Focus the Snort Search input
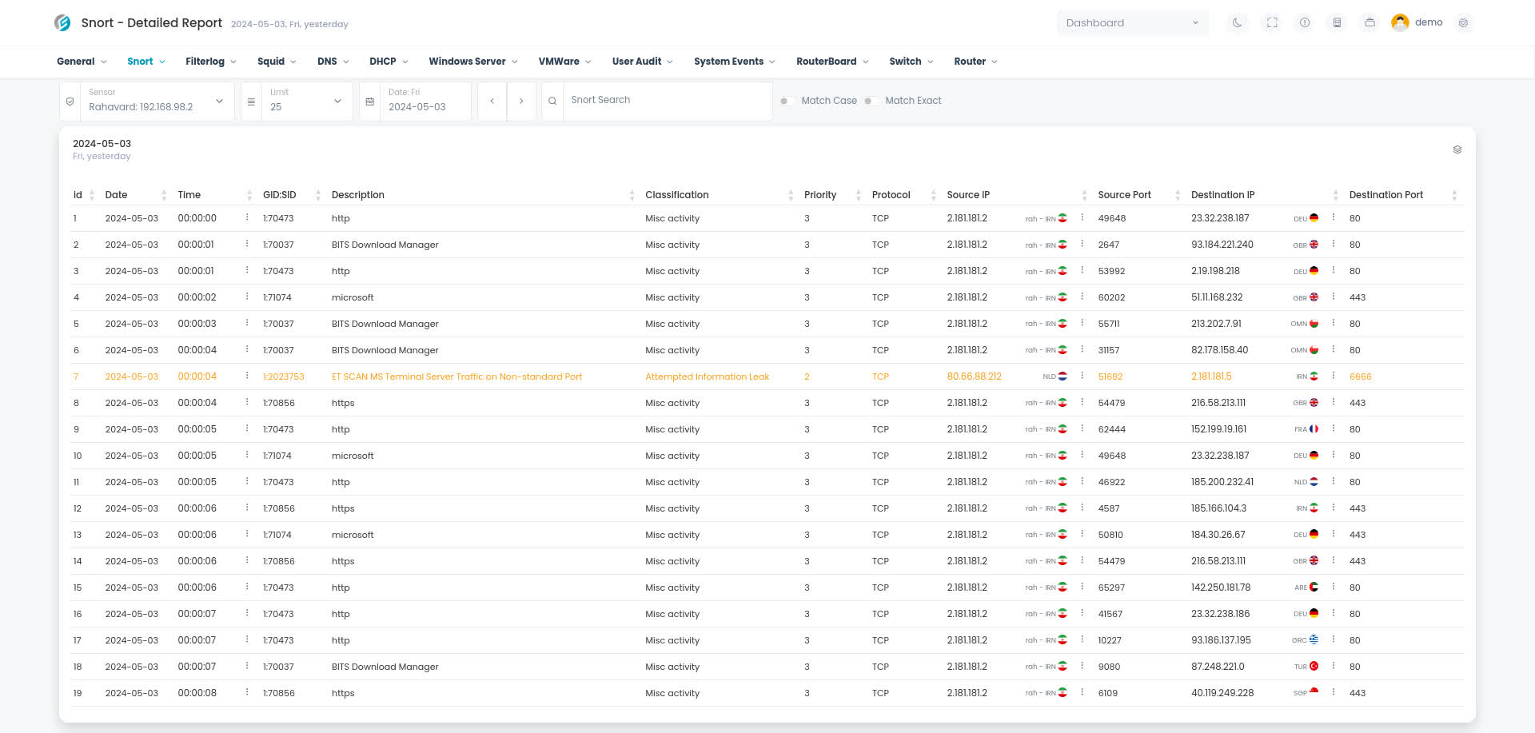This screenshot has height=733, width=1535. click(x=668, y=101)
